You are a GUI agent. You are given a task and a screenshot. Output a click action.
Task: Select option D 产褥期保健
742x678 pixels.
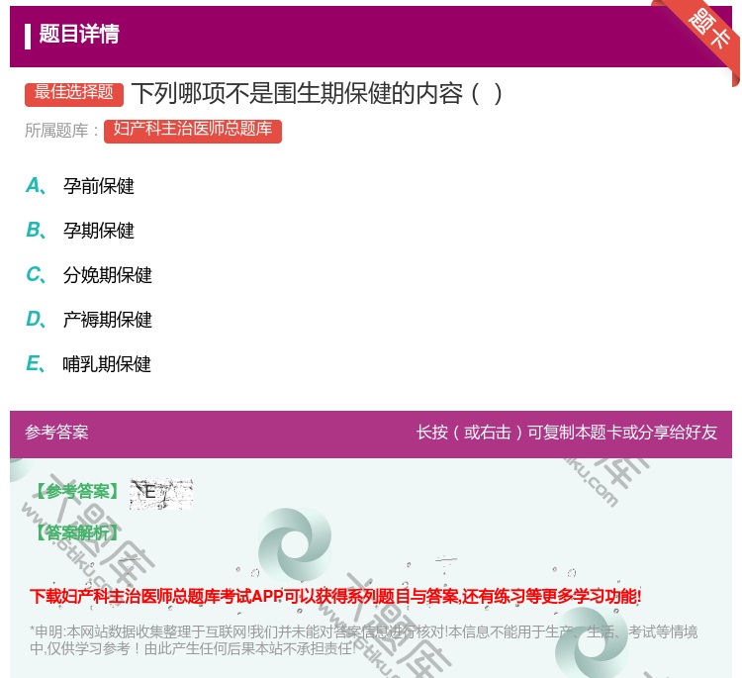pyautogui.click(x=107, y=320)
